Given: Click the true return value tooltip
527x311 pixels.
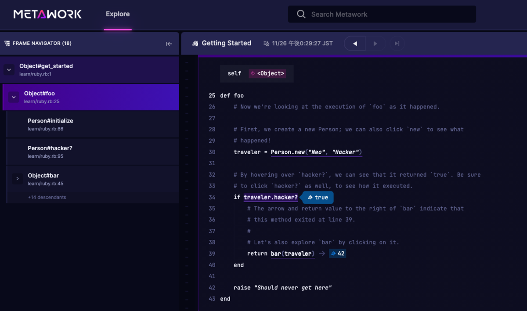Looking at the screenshot, I should click(x=318, y=197).
